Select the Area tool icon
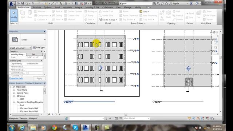This screenshot has height=131, width=233. [x=141, y=11]
